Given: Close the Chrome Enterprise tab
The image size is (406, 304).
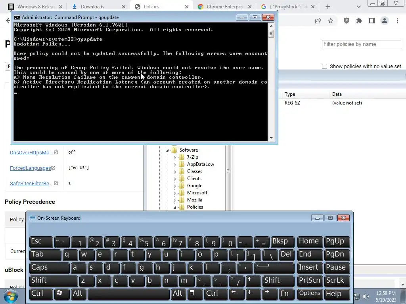Looking at the screenshot, I should point(250,7).
